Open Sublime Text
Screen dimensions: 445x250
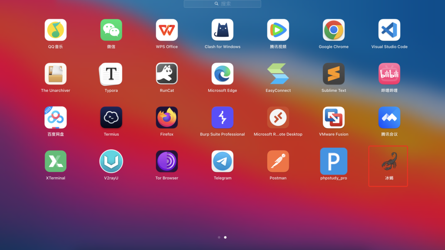[x=334, y=74]
